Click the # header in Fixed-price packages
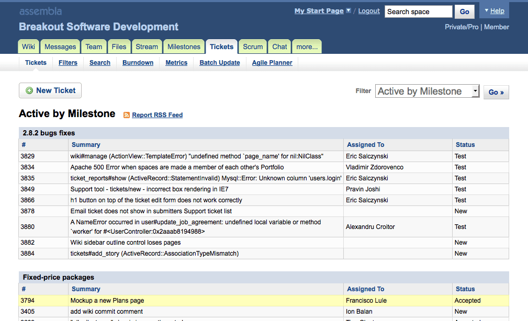 24,289
